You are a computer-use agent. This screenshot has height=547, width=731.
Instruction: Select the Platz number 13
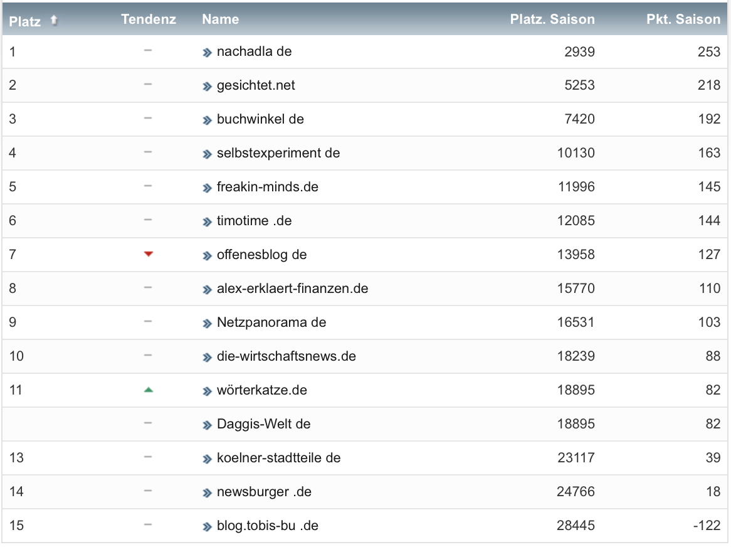[16, 458]
